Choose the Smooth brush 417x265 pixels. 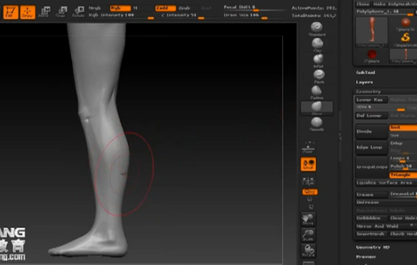tap(316, 124)
